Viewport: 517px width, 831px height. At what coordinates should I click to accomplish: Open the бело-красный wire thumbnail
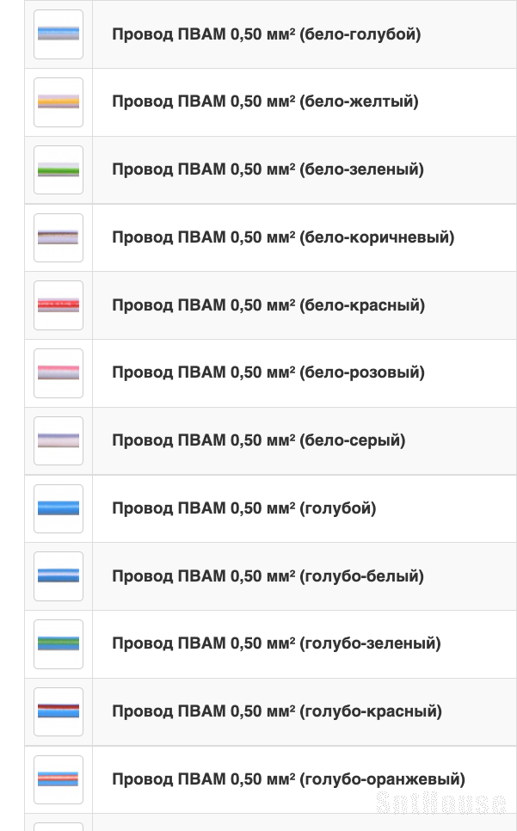[x=58, y=305]
